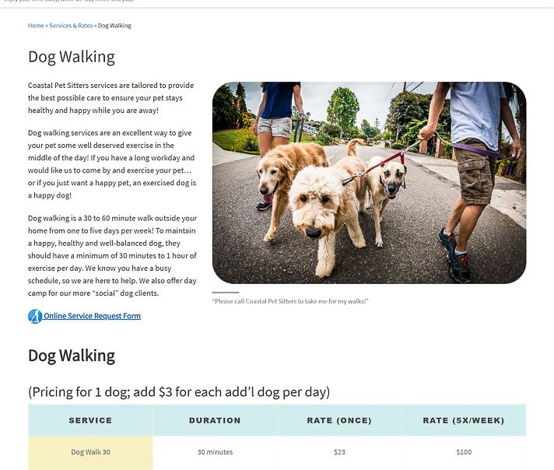Click the pricing note about additional dogs
The width and height of the screenshot is (554, 470).
pos(179,391)
